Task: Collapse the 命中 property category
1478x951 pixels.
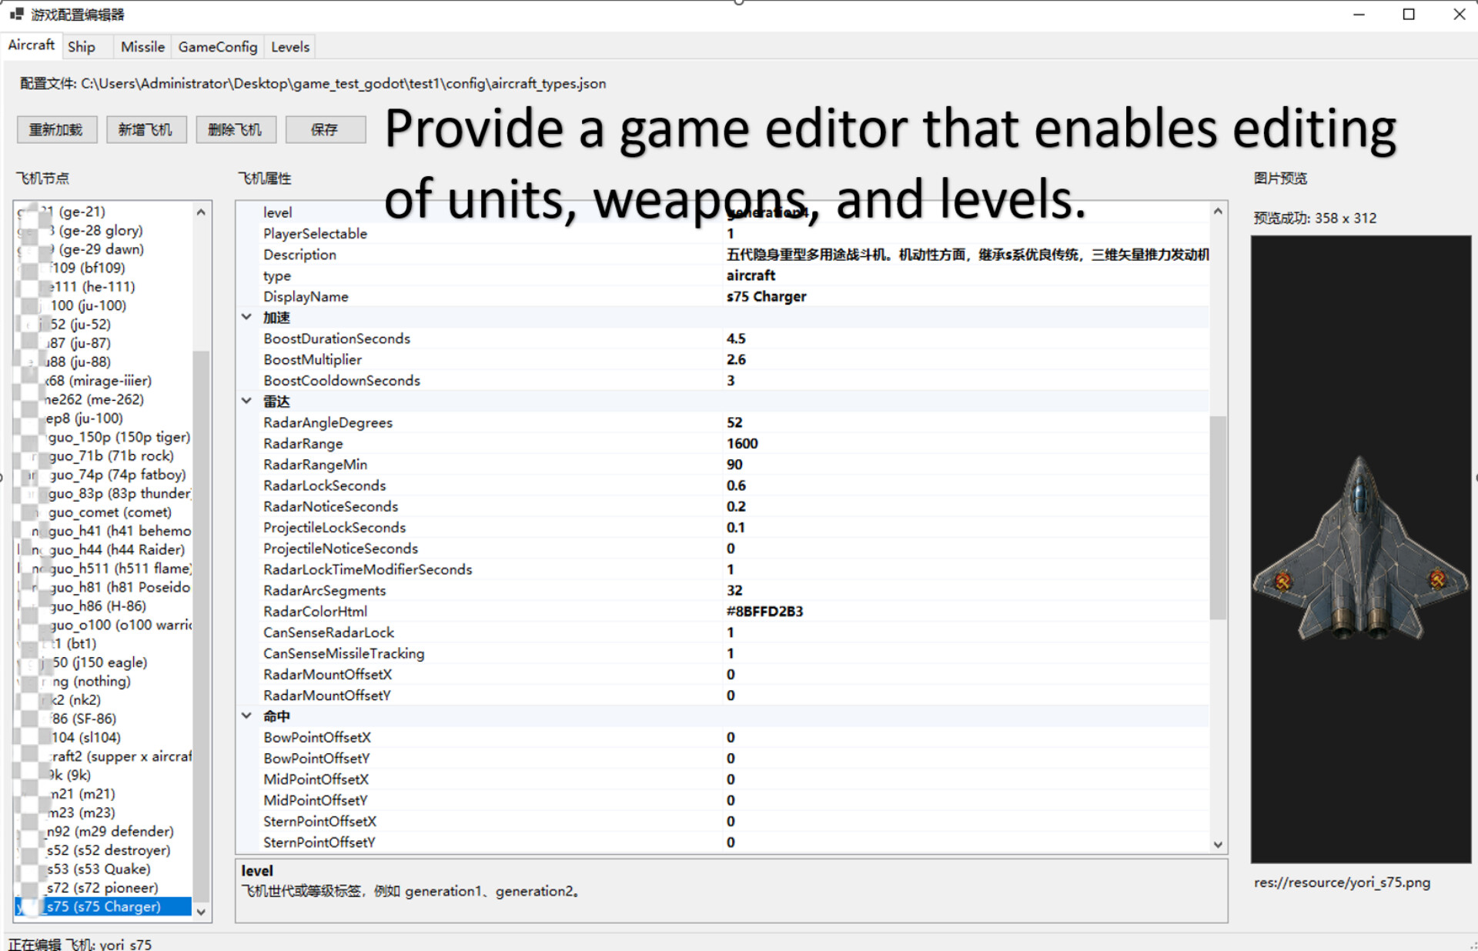Action: [246, 716]
